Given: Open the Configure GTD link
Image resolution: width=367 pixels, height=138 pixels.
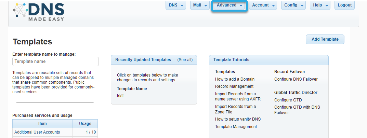Looking at the screenshot, I should [x=288, y=100].
